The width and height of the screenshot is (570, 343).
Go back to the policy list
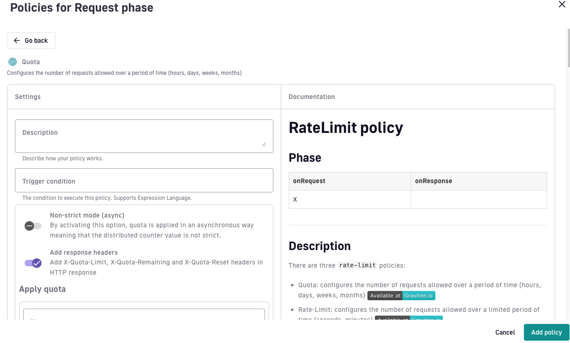(x=31, y=40)
